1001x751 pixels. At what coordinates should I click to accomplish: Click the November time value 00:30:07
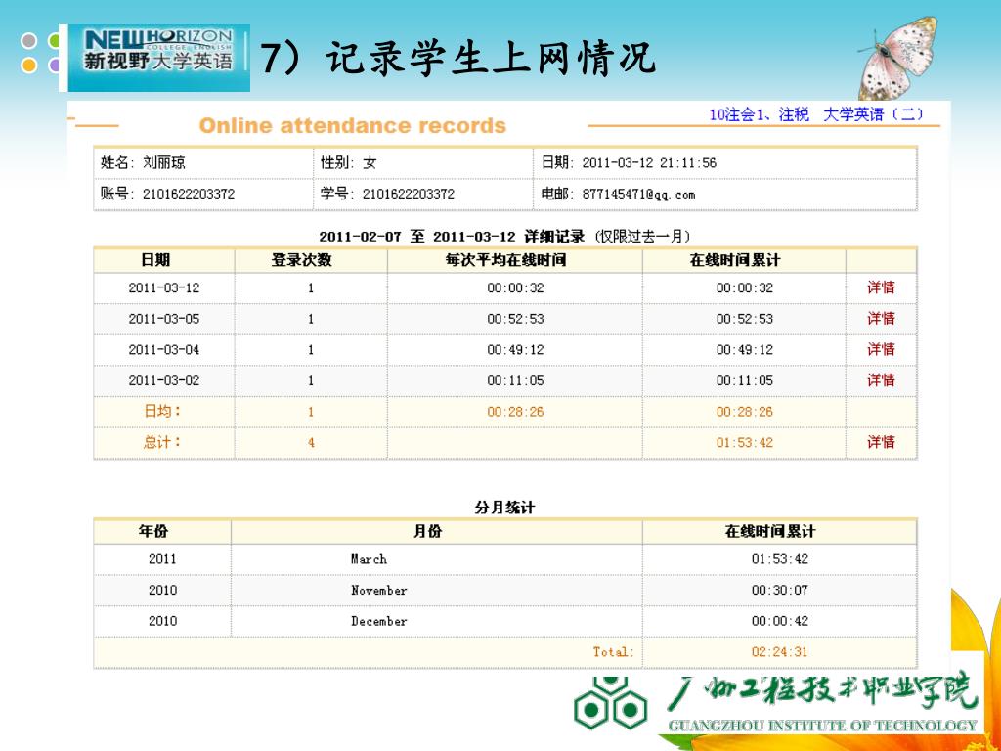click(x=779, y=590)
